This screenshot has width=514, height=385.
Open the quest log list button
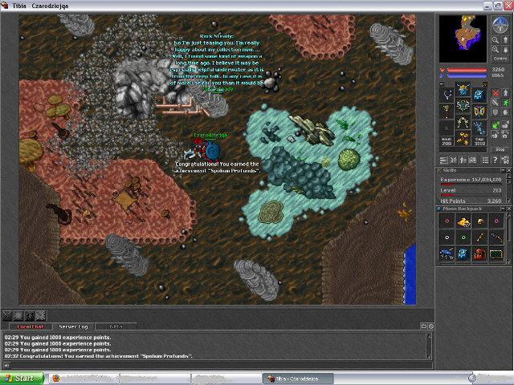click(485, 160)
